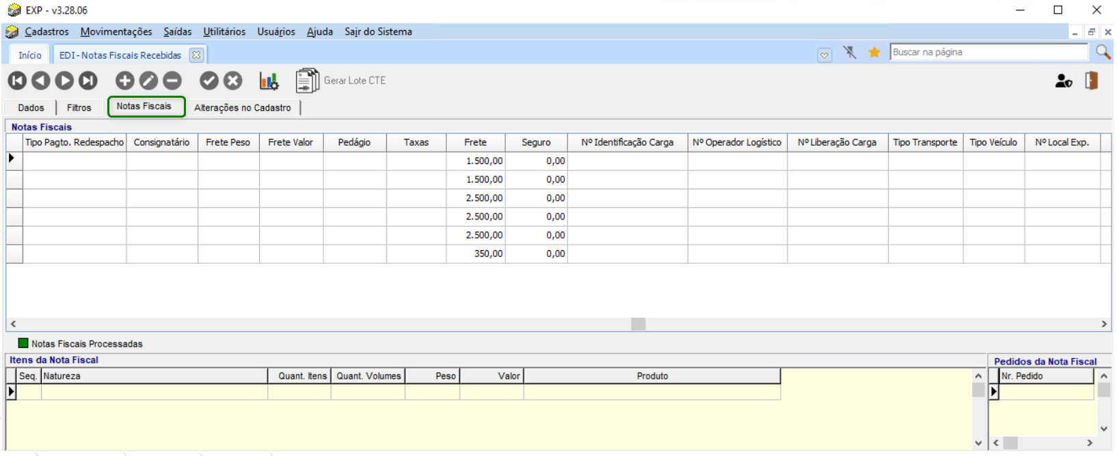Viewport: 1117px width, 456px height.
Task: Open the Ajuda menu
Action: [320, 31]
